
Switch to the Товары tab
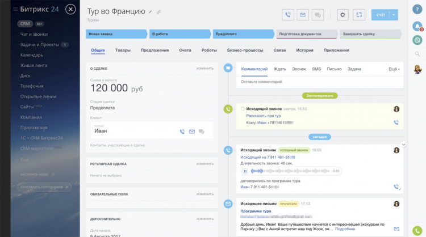[x=123, y=50]
